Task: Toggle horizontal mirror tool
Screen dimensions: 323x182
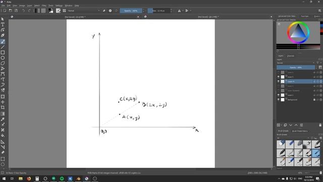Action: [x=179, y=11]
